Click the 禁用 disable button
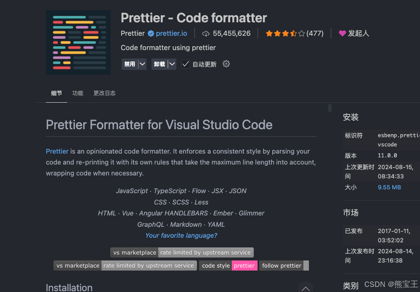 (x=130, y=64)
